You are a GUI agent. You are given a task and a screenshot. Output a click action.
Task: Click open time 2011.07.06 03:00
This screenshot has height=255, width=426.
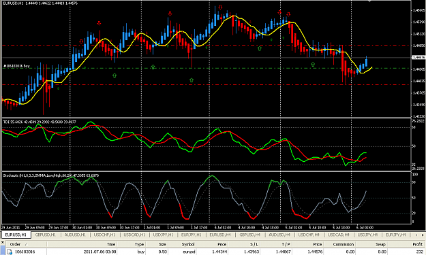[100, 252]
